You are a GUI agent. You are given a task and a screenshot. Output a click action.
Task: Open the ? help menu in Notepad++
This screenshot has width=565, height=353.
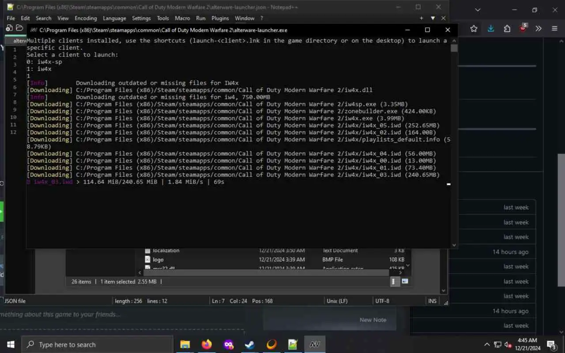[261, 18]
